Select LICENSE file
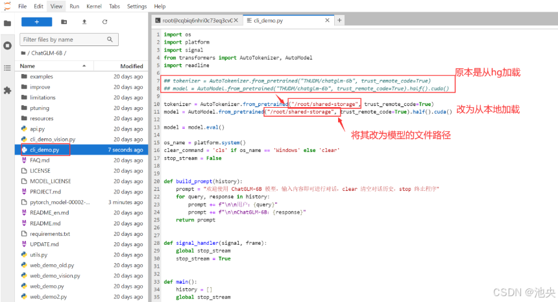 click(82, 171)
